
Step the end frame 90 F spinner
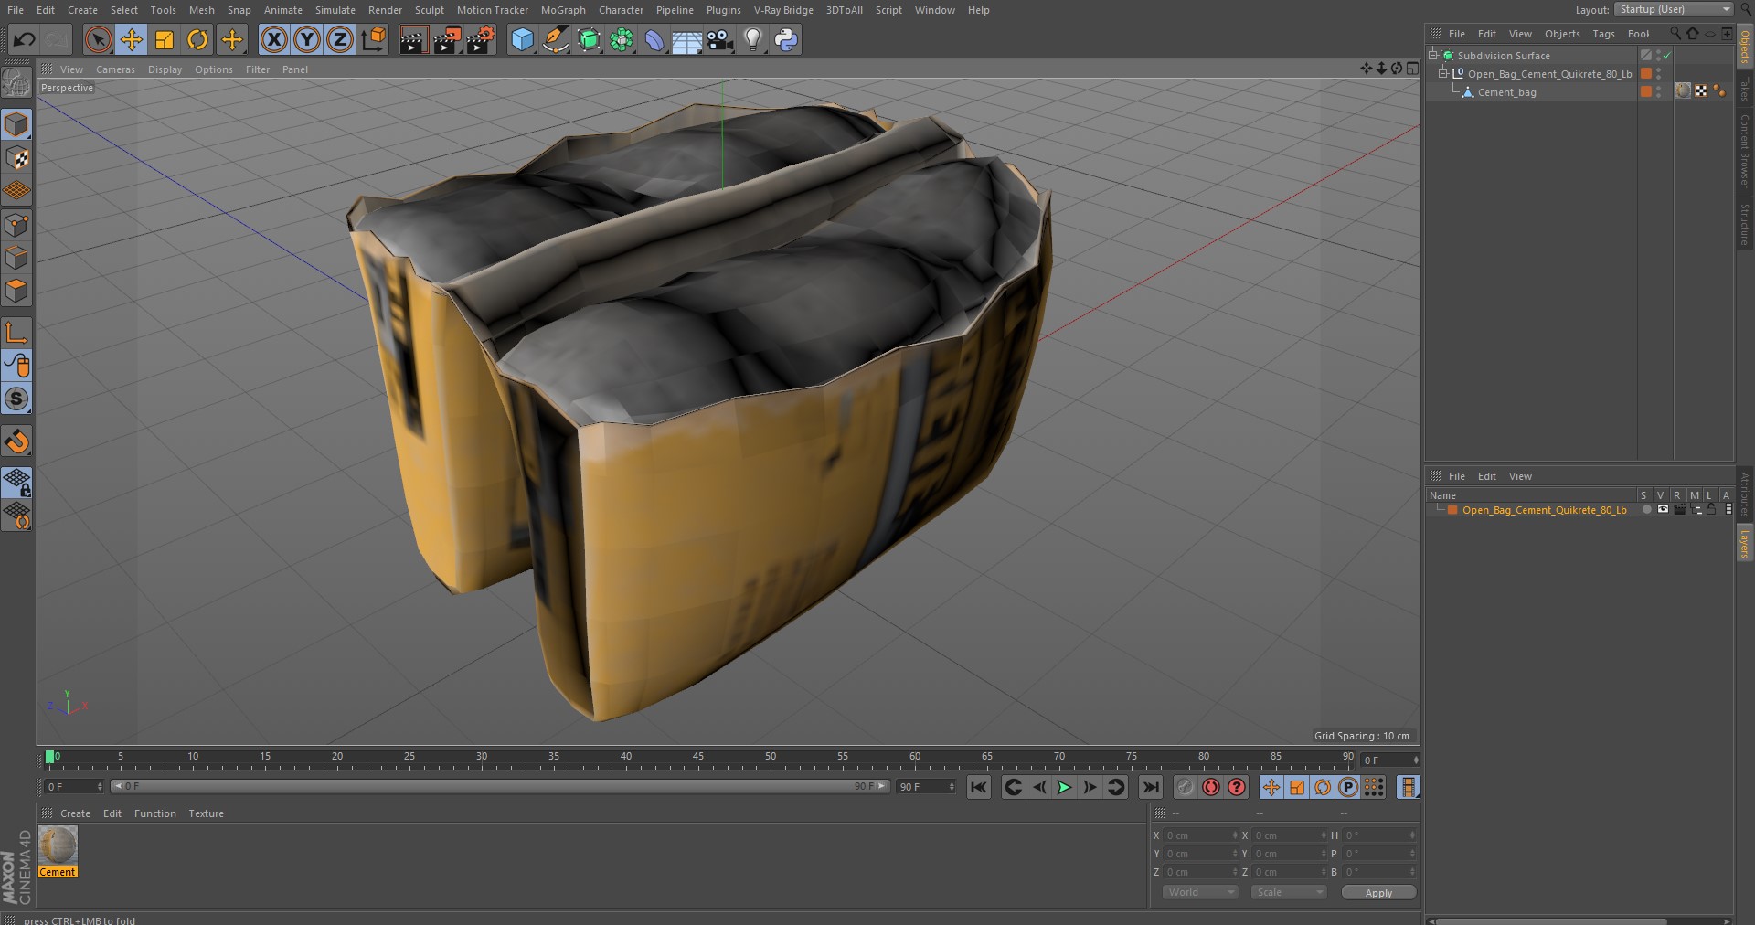952,787
